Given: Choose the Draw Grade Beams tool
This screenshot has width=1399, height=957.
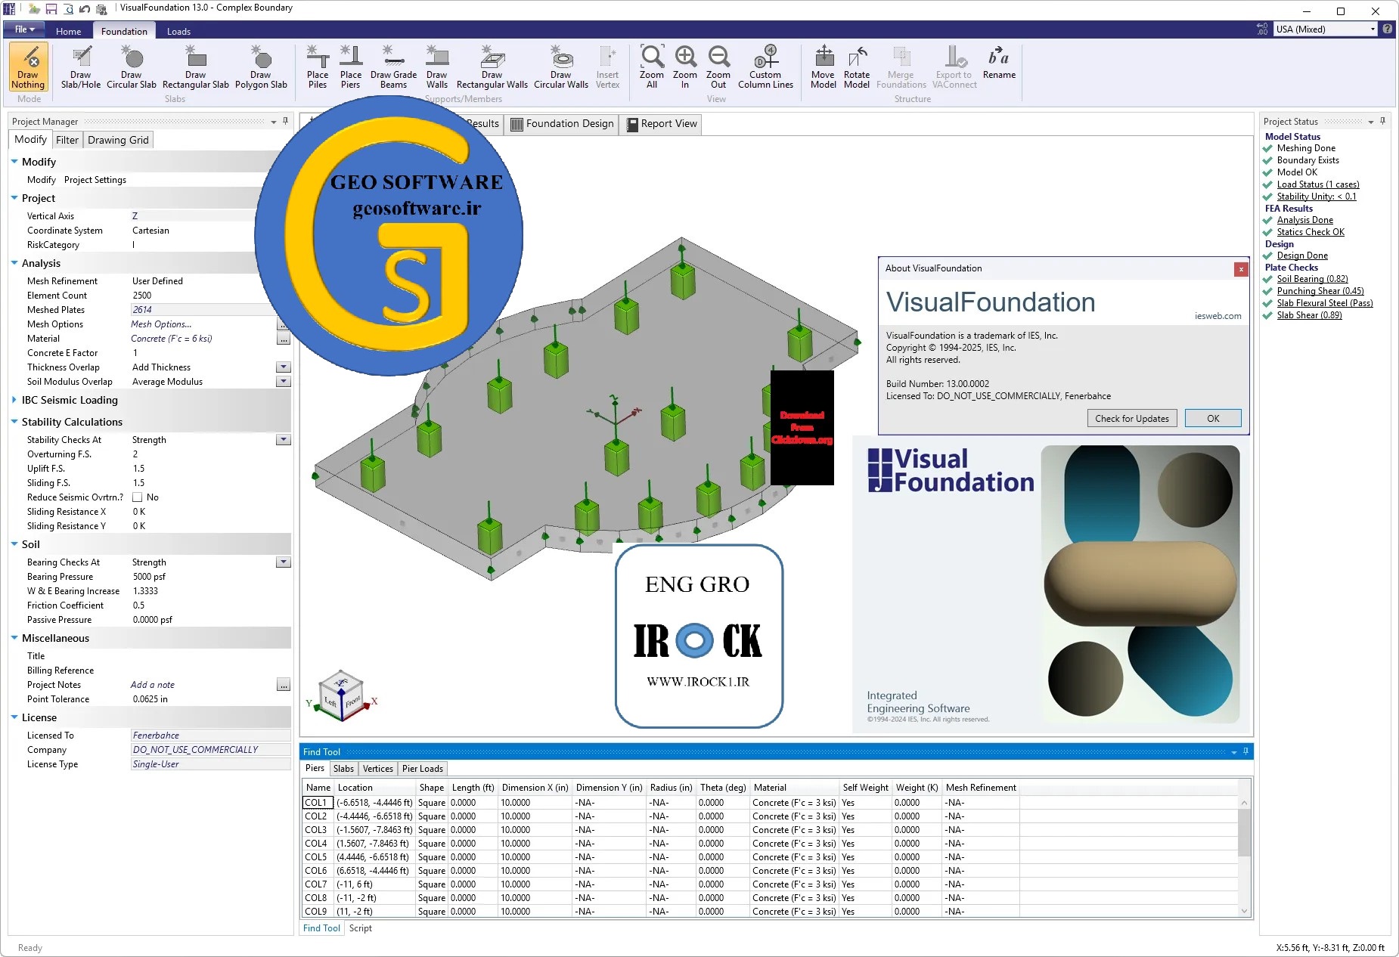Looking at the screenshot, I should pos(393,67).
